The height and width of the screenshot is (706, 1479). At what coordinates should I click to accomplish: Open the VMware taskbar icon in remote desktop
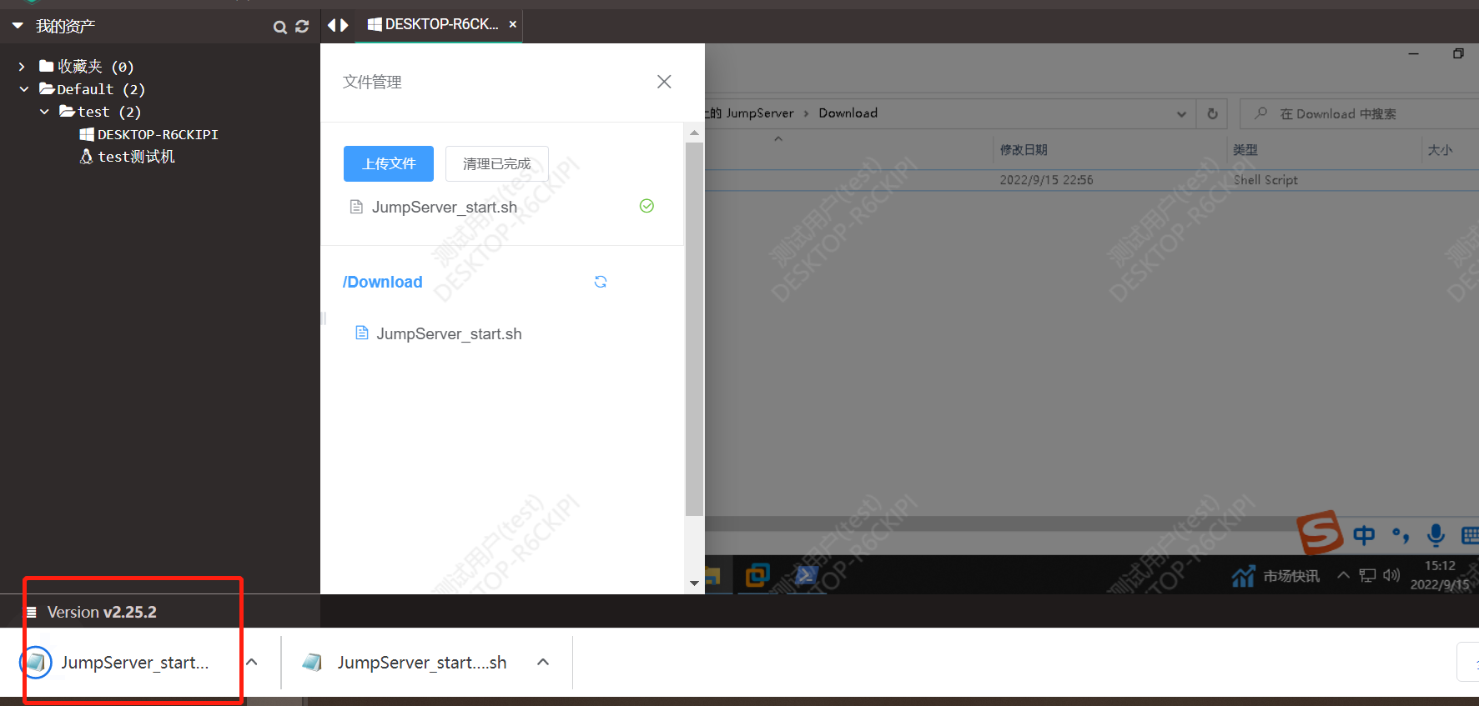pyautogui.click(x=757, y=575)
